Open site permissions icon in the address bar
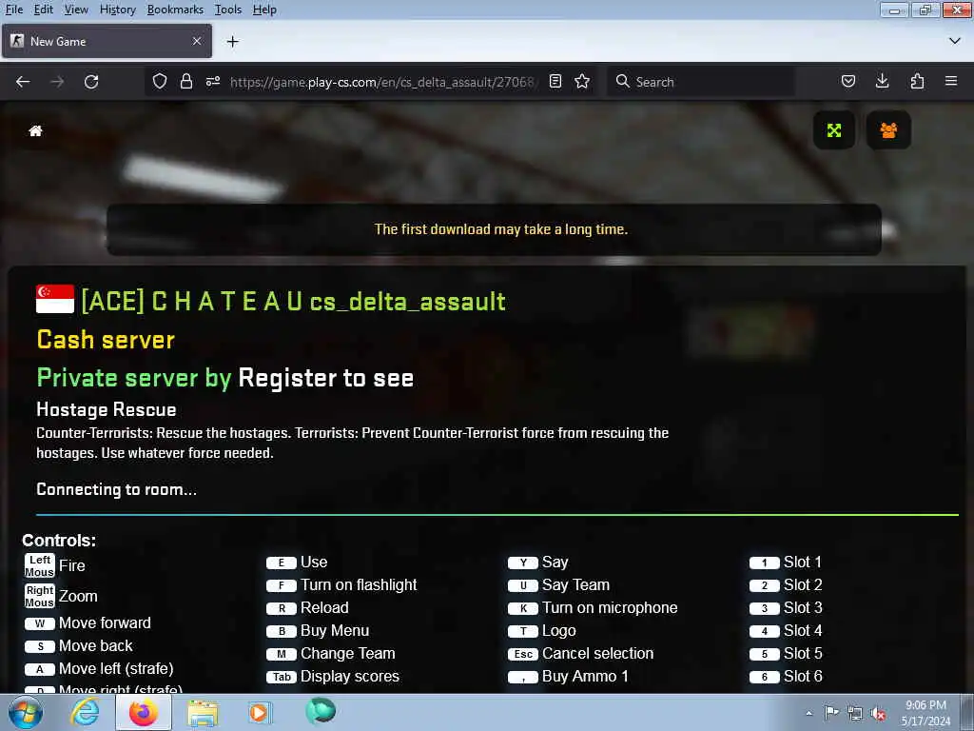Screen dimensions: 974x731 pyautogui.click(x=213, y=82)
